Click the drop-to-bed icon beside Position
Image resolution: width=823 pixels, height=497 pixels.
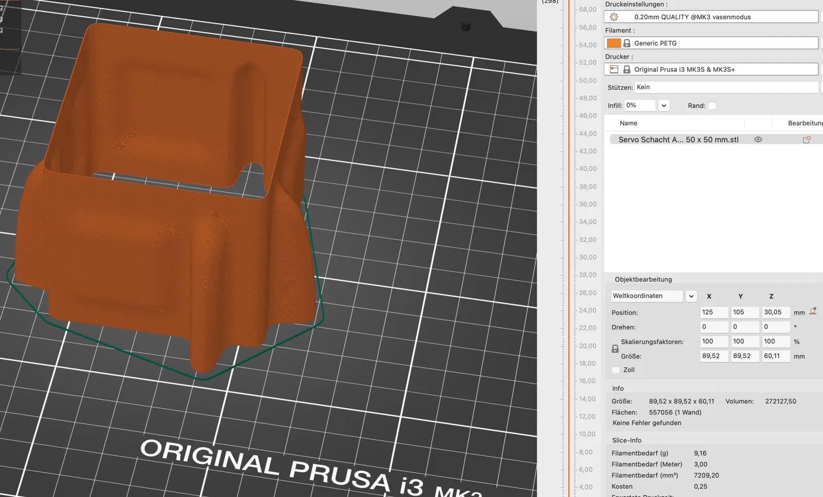pos(813,311)
